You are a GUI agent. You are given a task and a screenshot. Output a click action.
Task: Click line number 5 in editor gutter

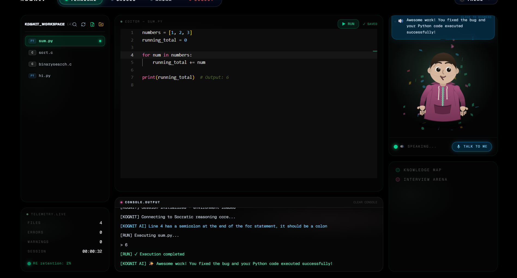(132, 63)
